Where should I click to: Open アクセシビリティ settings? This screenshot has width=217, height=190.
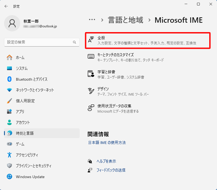point(42,155)
